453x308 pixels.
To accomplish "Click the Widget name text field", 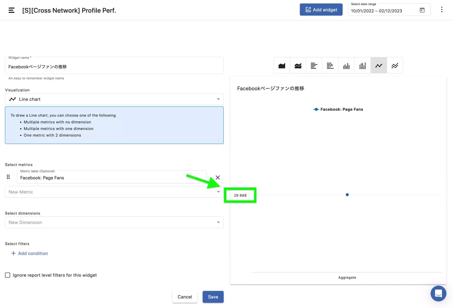I will 114,67.
